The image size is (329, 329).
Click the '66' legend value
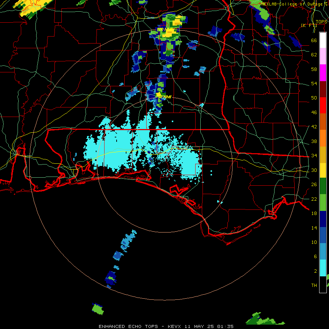pos(314,40)
